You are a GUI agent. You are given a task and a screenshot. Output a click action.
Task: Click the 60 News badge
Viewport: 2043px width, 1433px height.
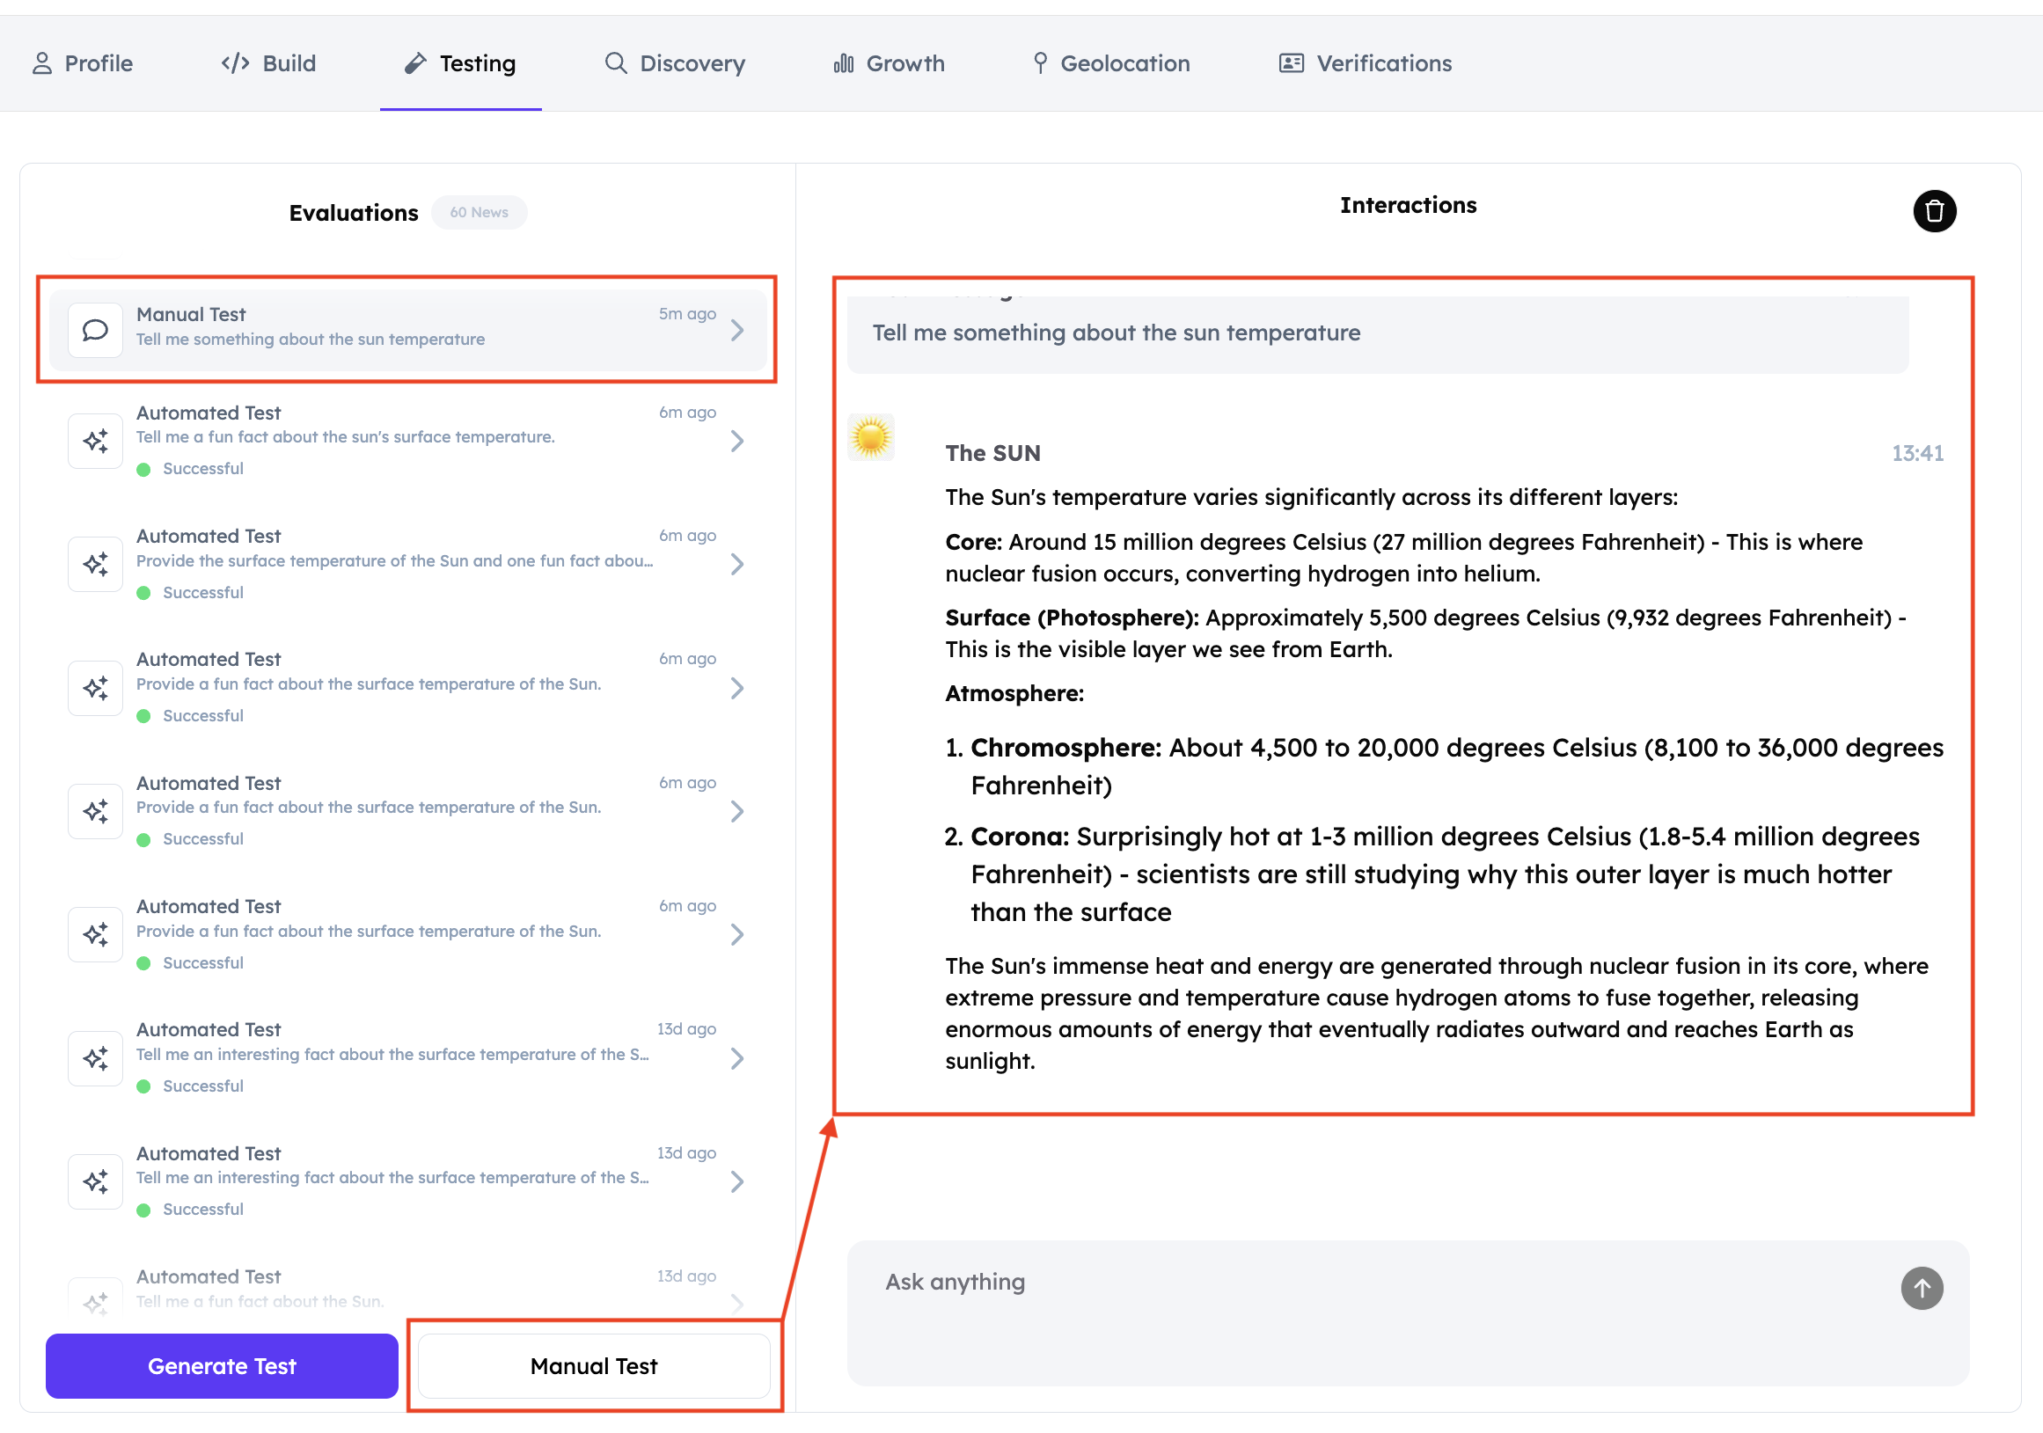tap(479, 213)
